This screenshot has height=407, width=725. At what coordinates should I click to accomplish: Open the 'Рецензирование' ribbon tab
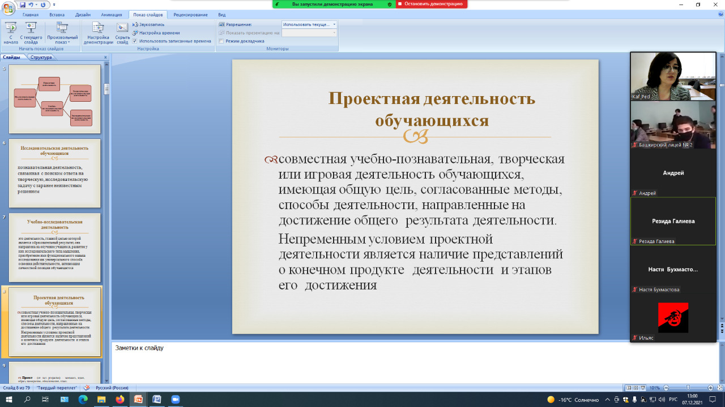pos(190,15)
